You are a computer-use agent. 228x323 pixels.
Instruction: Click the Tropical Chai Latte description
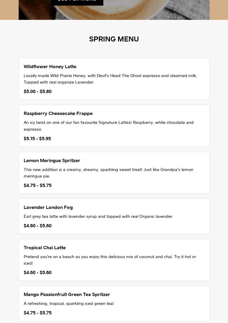tap(110, 260)
